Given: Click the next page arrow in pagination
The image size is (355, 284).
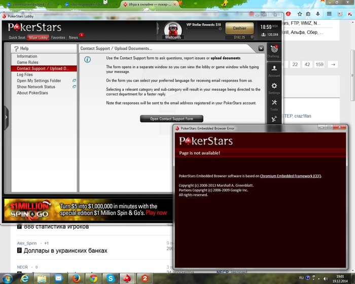Looking at the screenshot, I should tap(333, 64).
